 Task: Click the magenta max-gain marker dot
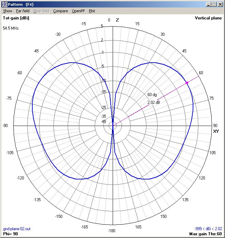(x=187, y=83)
